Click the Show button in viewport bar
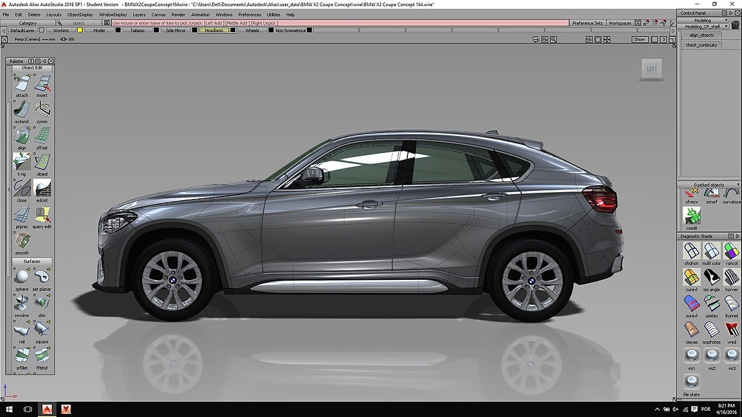The image size is (742, 417). pos(639,40)
